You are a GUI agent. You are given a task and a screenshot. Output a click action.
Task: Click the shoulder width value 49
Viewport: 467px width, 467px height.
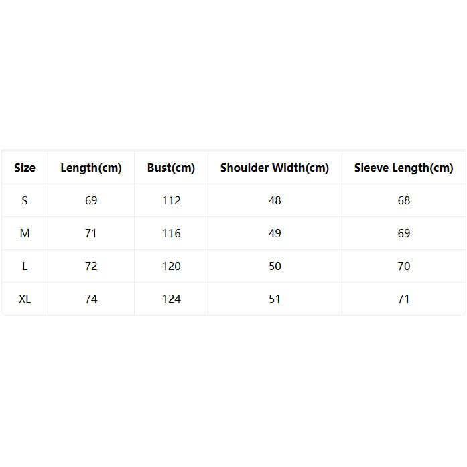pyautogui.click(x=275, y=233)
